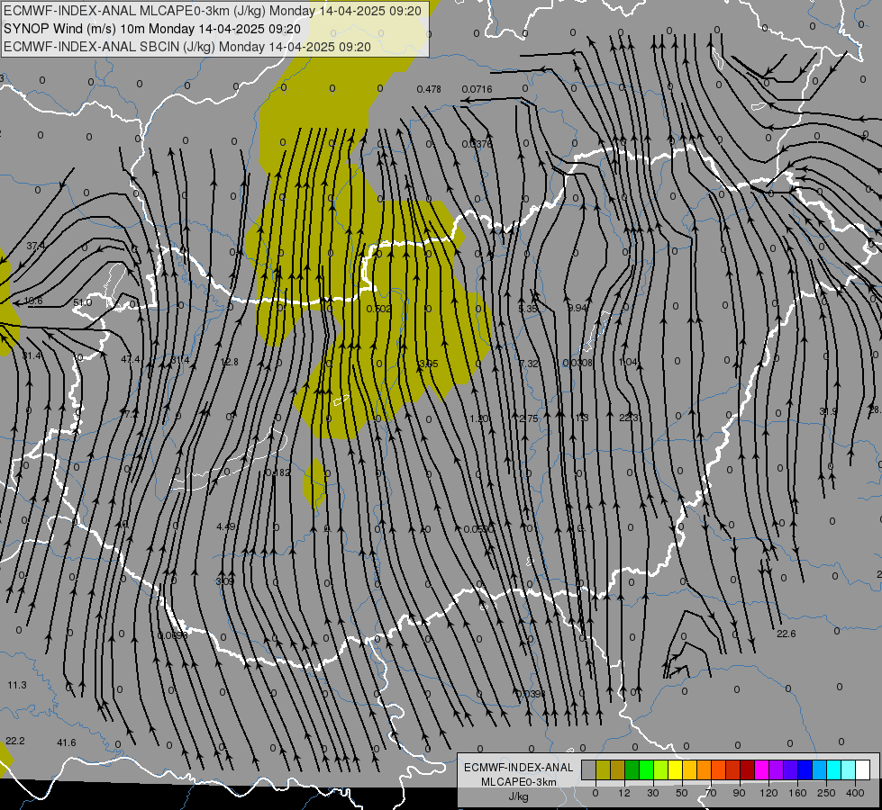Click the magenta legend swatch
The width and height of the screenshot is (882, 810).
761,769
